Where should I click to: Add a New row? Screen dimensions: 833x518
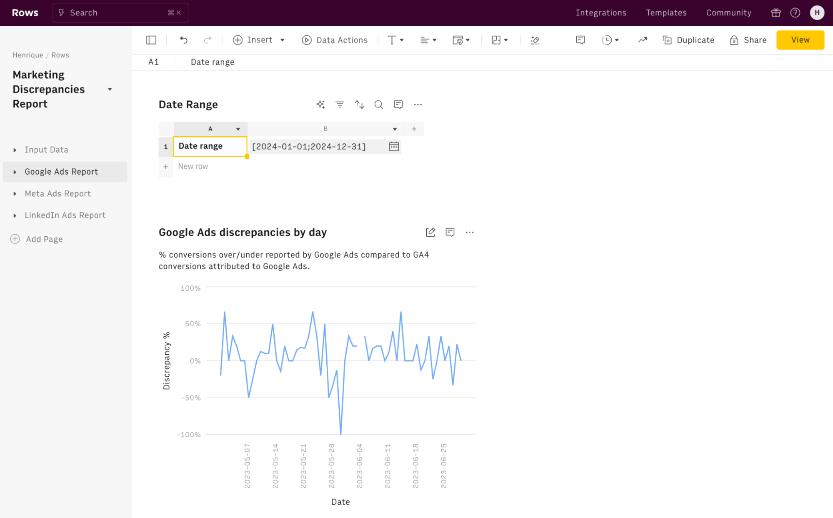193,166
